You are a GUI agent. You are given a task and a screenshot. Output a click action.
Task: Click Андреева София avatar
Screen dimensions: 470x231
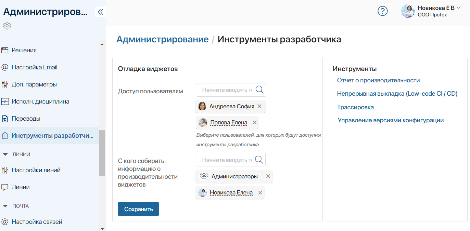click(x=202, y=106)
